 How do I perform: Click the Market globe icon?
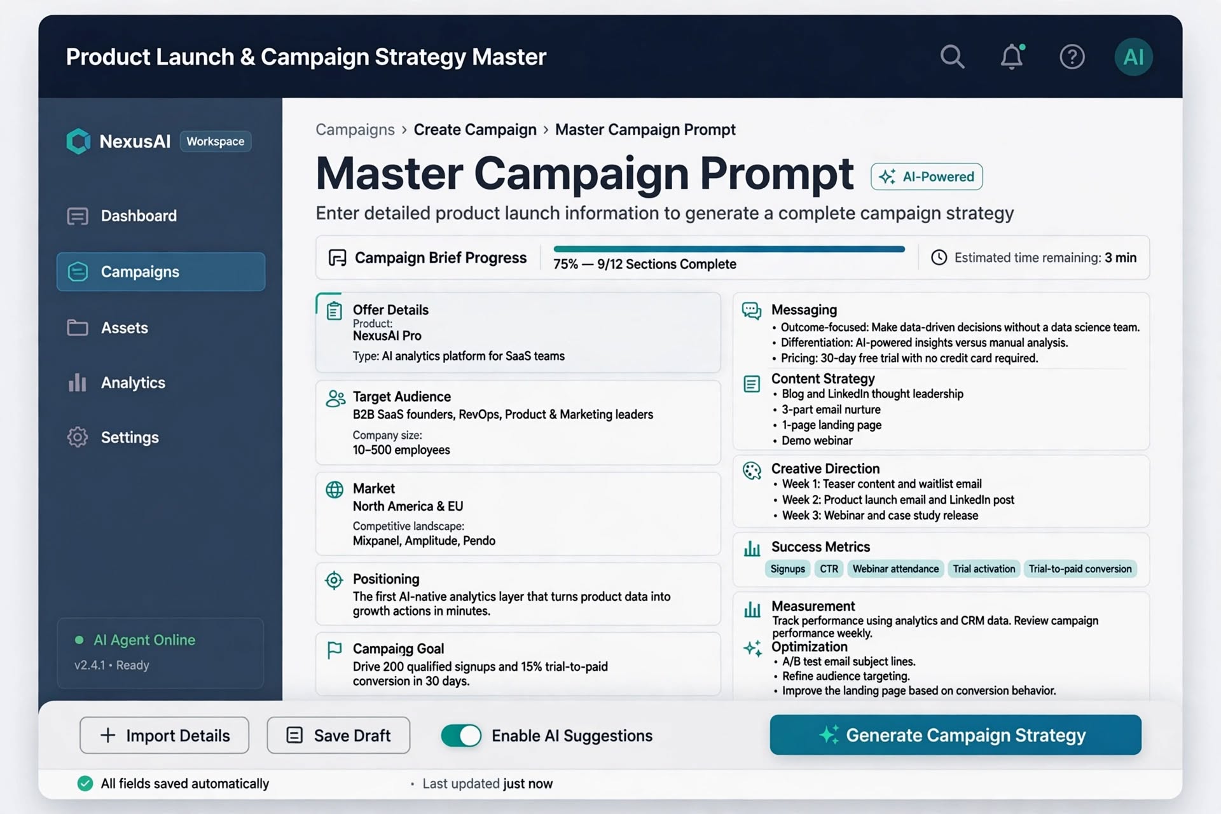[x=335, y=490]
